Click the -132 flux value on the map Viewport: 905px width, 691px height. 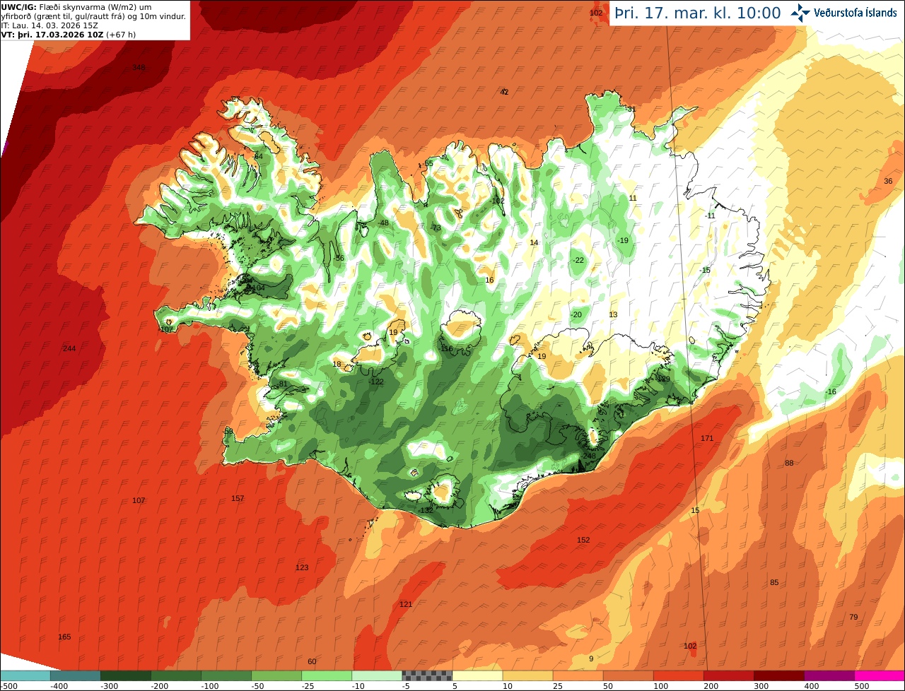coord(425,510)
